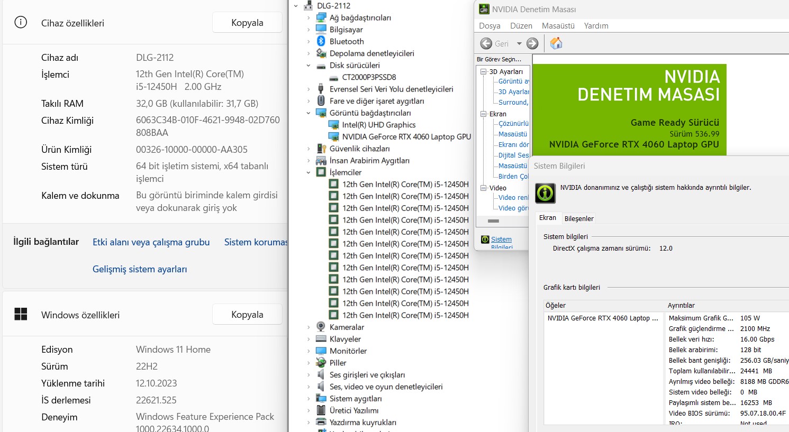Select NVIDIA GeForce RTX 4060 in Öğeler list

603,318
